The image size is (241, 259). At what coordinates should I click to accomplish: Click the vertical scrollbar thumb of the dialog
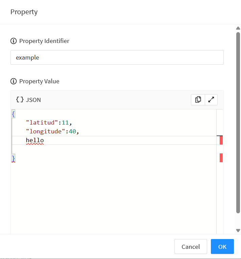238,122
